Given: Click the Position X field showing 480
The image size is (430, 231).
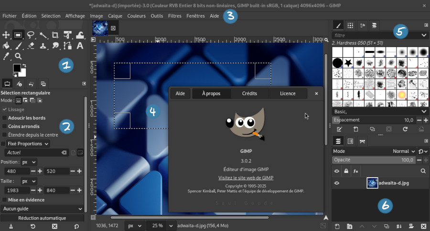Looking at the screenshot, I should 17,171.
